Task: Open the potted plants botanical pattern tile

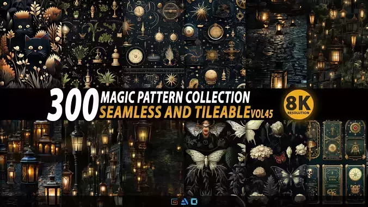Action: click(92, 44)
